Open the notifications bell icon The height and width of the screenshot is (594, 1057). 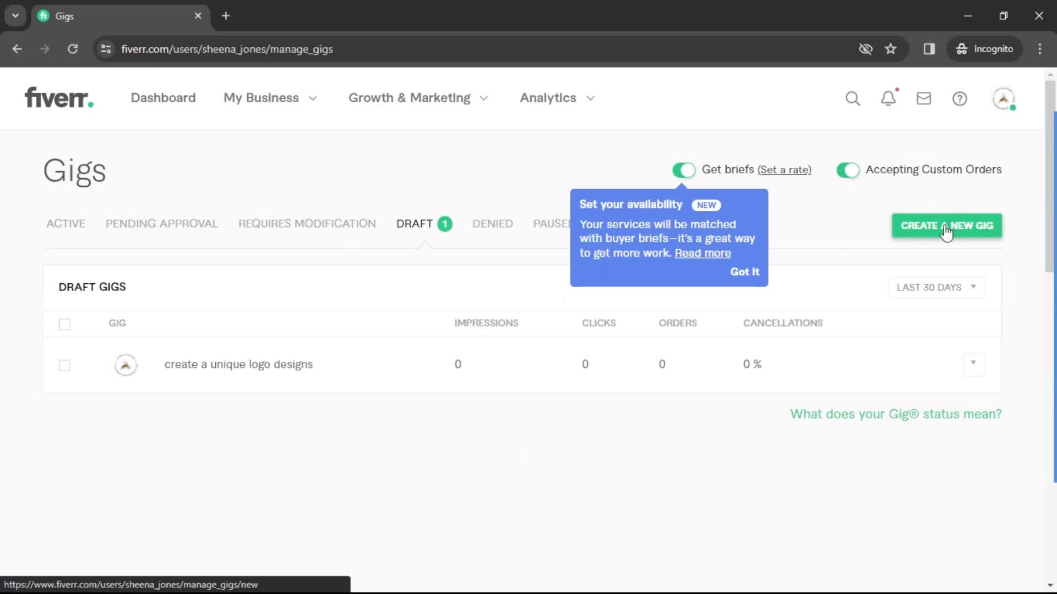(889, 98)
